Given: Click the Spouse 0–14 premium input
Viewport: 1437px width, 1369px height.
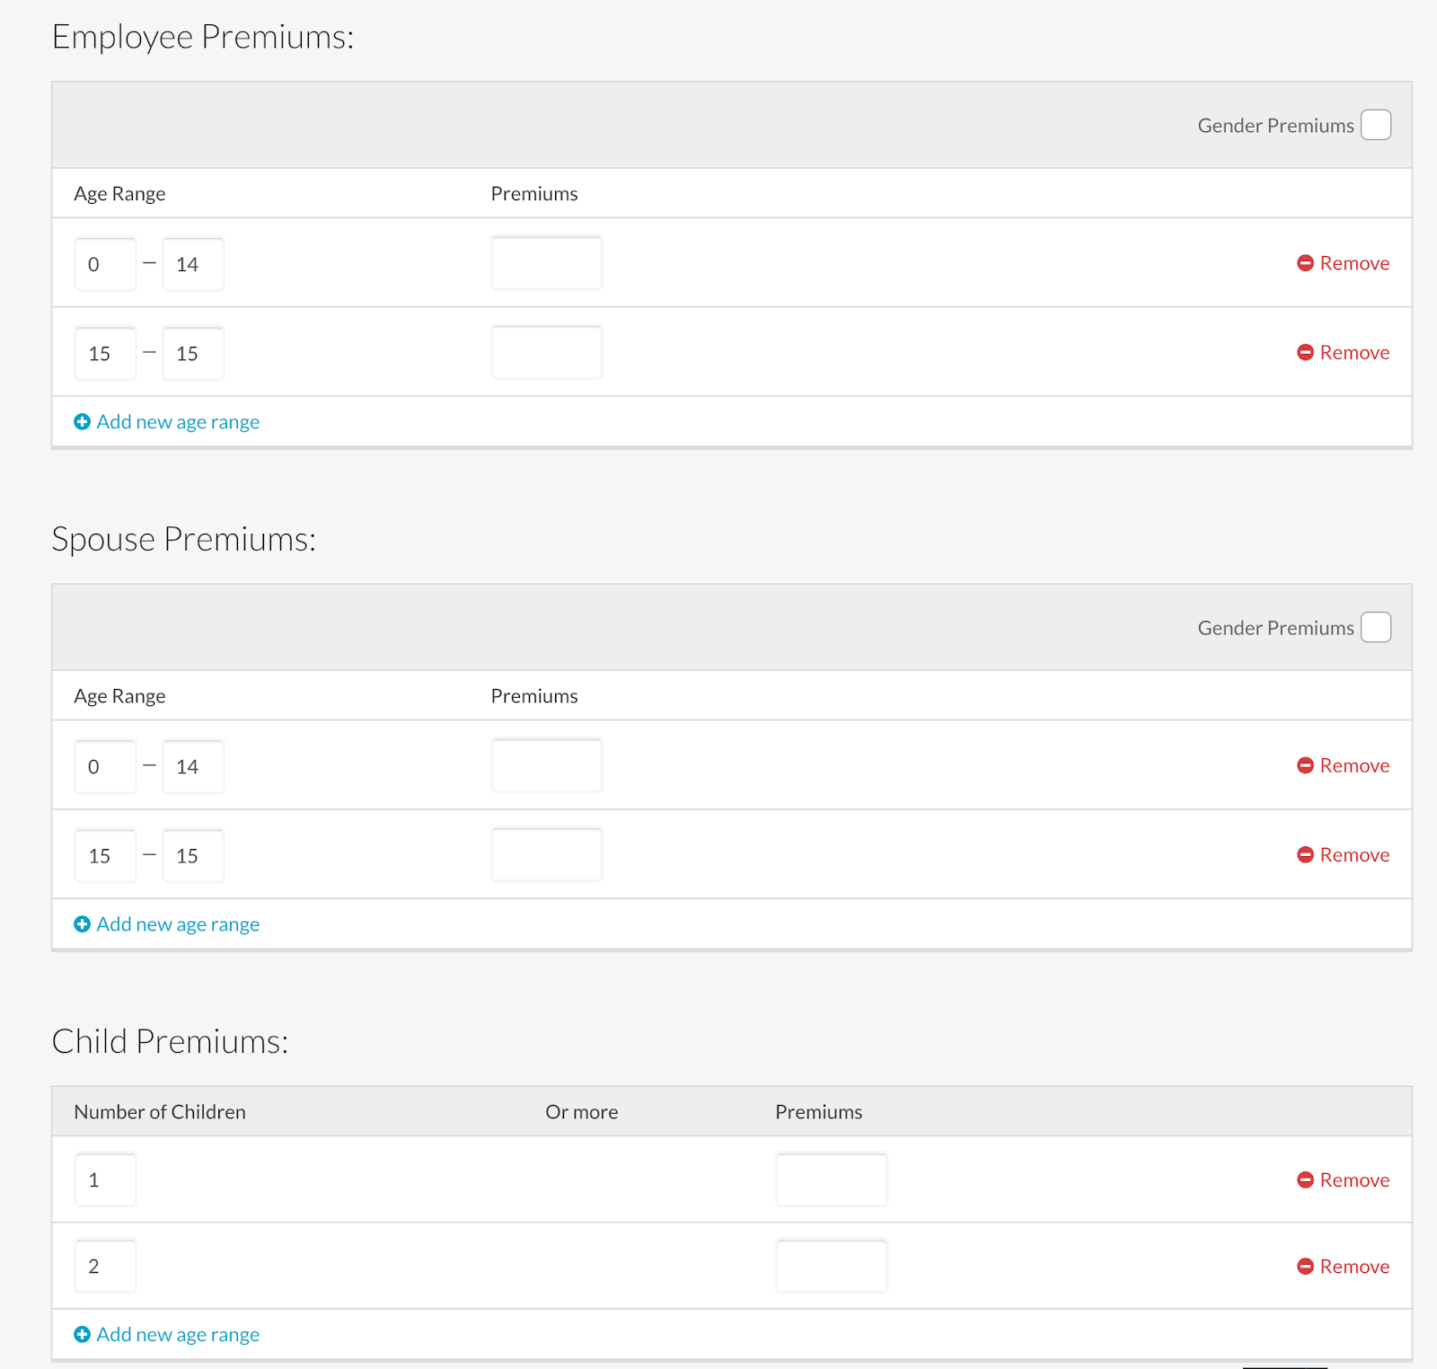Looking at the screenshot, I should click(x=546, y=765).
